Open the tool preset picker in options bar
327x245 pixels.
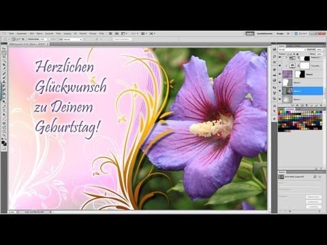click(7, 39)
